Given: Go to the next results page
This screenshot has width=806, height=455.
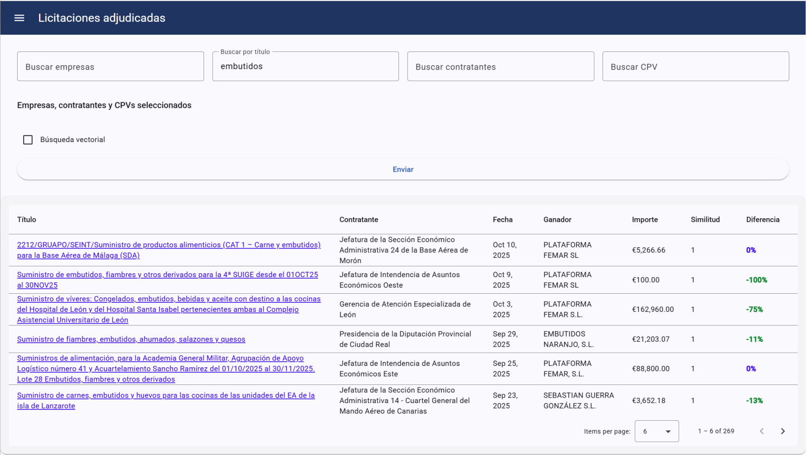Looking at the screenshot, I should point(782,431).
